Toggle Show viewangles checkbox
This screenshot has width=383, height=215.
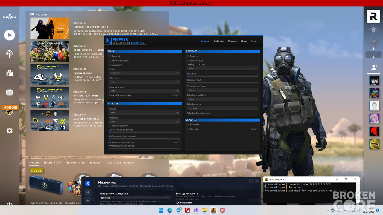(110, 61)
